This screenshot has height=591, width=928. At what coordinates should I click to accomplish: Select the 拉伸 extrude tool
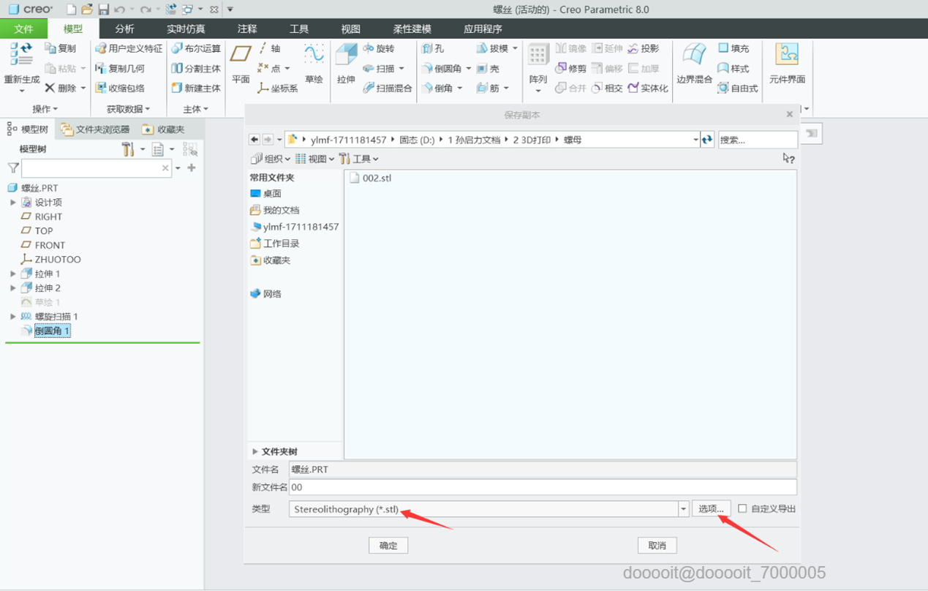(346, 56)
